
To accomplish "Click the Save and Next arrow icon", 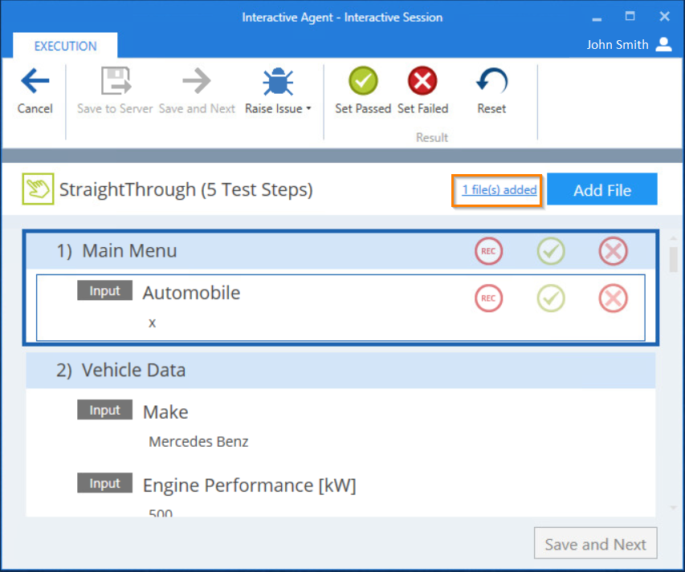I will pos(197,82).
